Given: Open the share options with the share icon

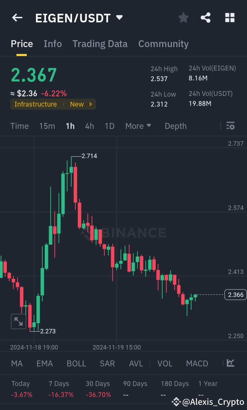Looking at the screenshot, I should click(x=205, y=18).
